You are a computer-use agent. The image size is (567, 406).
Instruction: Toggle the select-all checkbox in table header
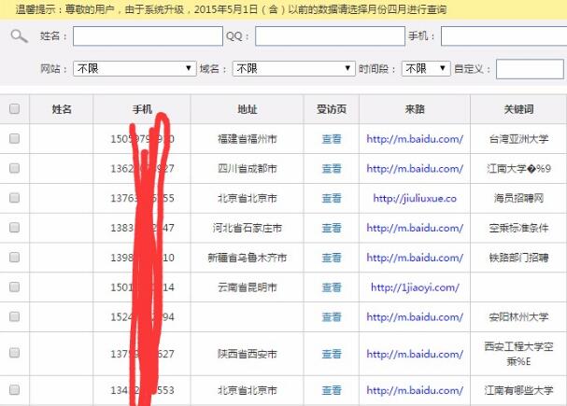coord(14,109)
